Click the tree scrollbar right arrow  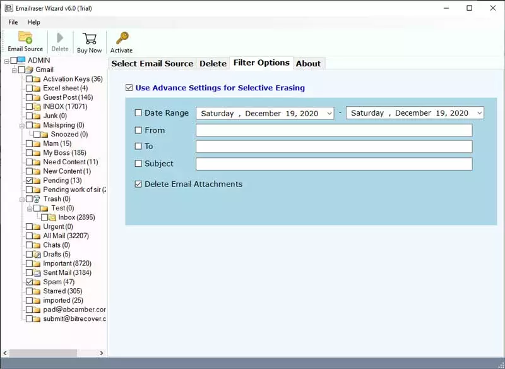coord(102,353)
